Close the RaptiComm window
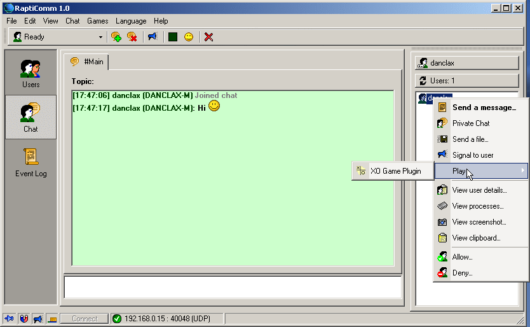 click(x=518, y=8)
